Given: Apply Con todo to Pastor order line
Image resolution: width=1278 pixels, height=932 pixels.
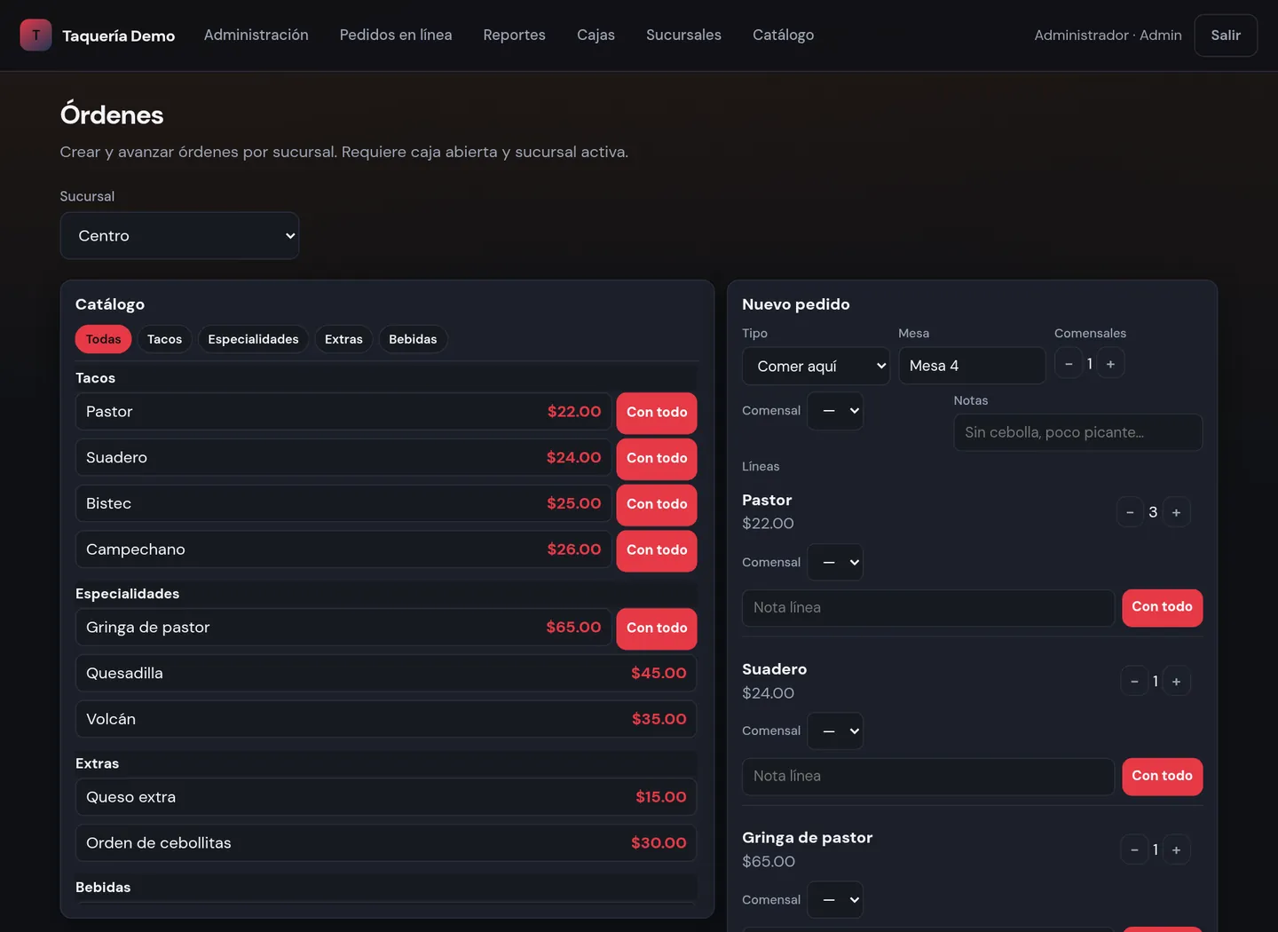Looking at the screenshot, I should tap(1163, 608).
